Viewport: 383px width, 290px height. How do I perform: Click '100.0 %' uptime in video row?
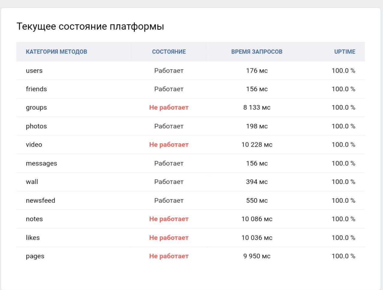(x=344, y=145)
